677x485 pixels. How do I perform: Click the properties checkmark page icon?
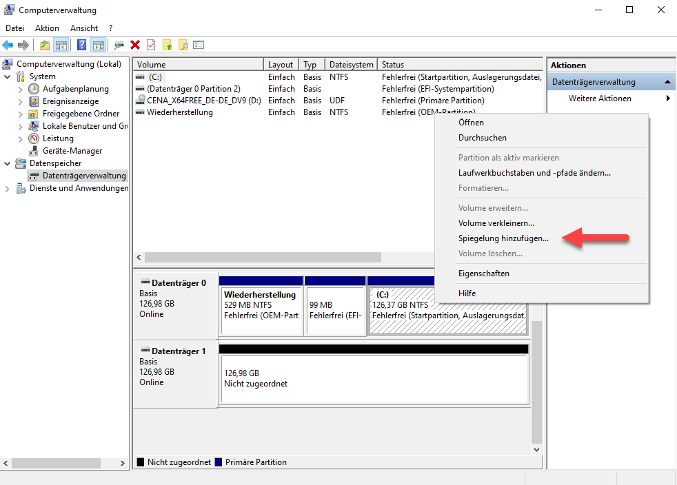(x=151, y=45)
